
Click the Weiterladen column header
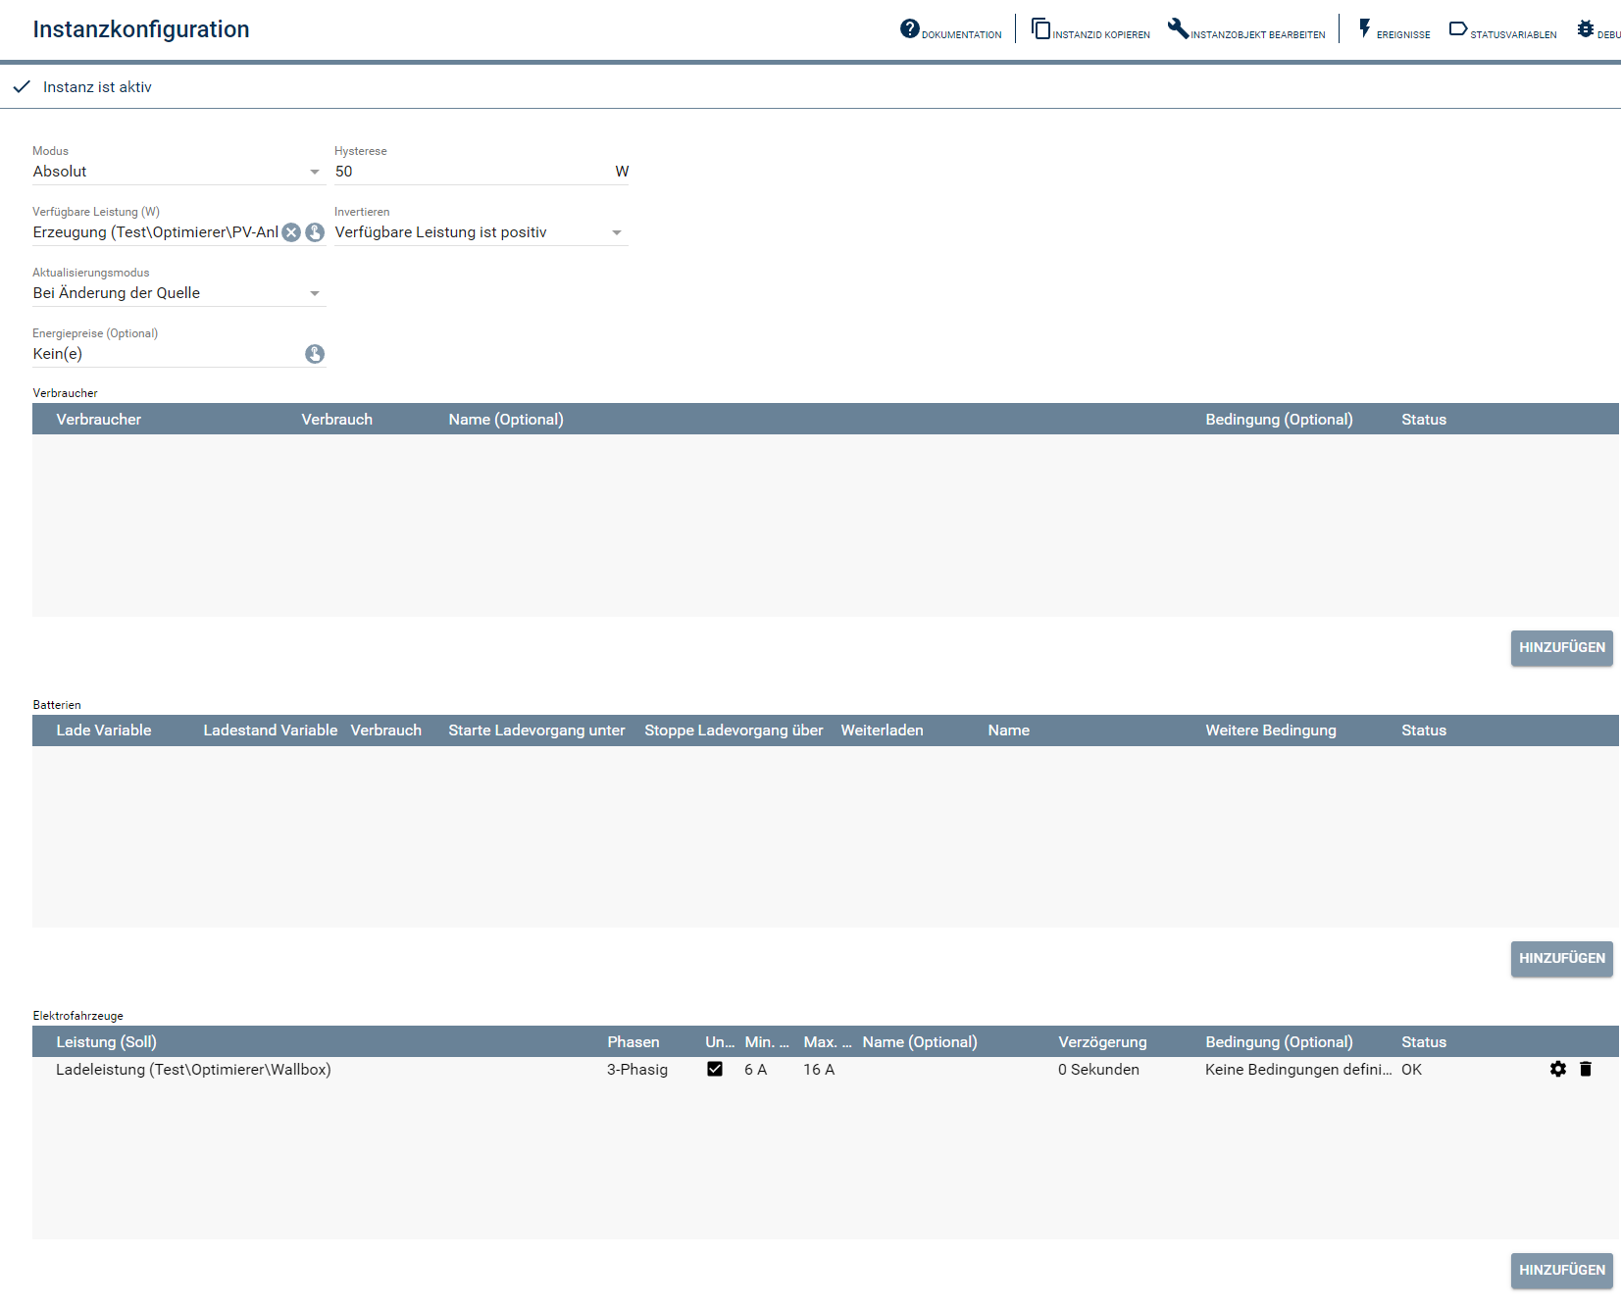(x=882, y=730)
